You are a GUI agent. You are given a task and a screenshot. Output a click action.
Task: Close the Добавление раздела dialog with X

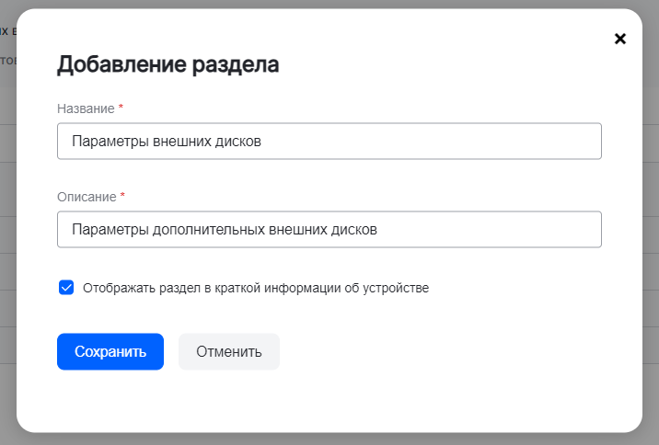pyautogui.click(x=619, y=39)
